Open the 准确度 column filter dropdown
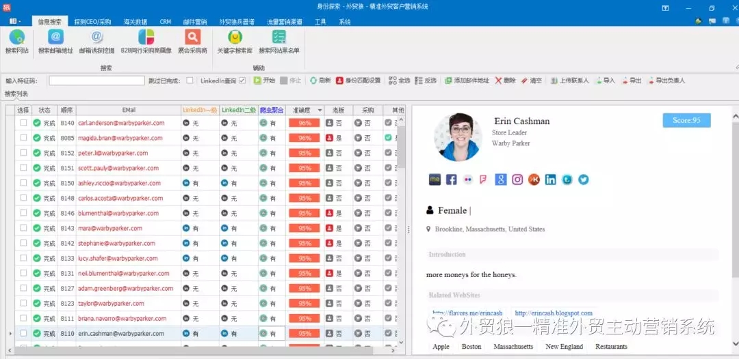 [x=320, y=111]
